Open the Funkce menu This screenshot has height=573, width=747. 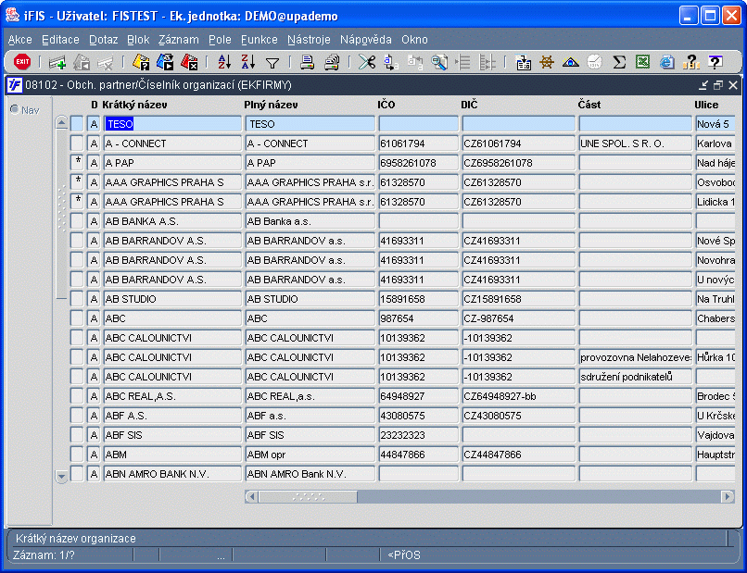(x=260, y=40)
